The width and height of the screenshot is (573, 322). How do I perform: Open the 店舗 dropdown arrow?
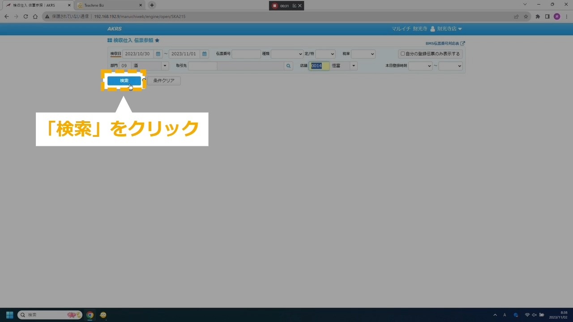point(354,66)
